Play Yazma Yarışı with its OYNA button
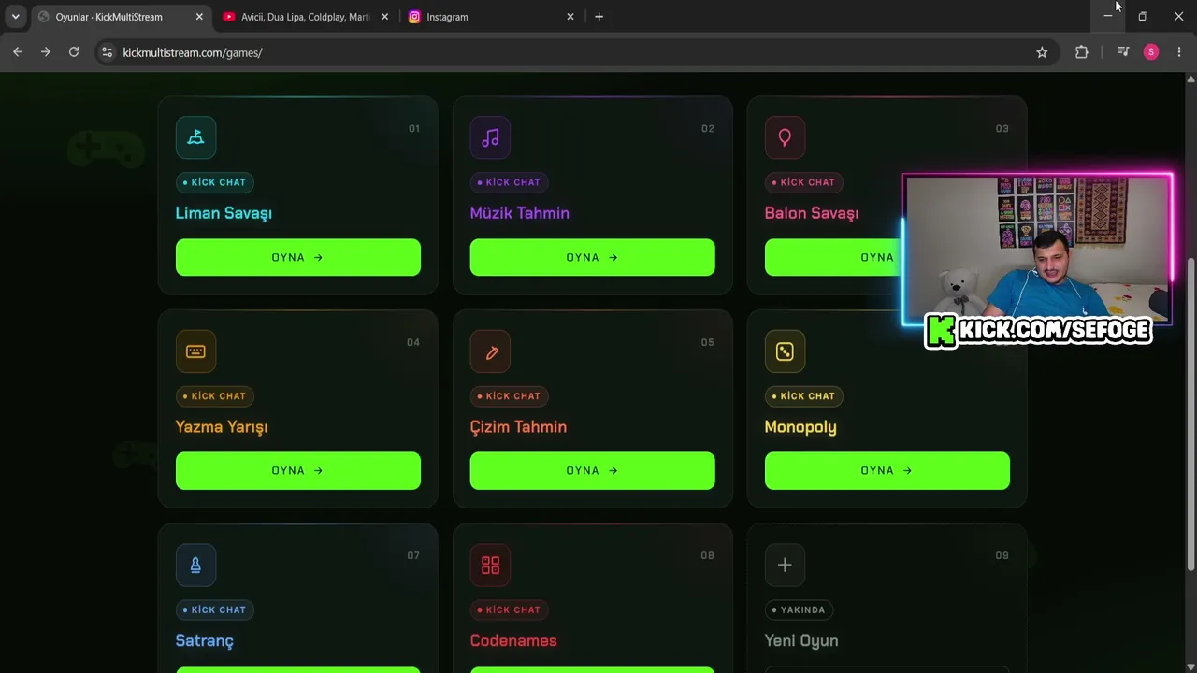The image size is (1197, 673). (298, 471)
